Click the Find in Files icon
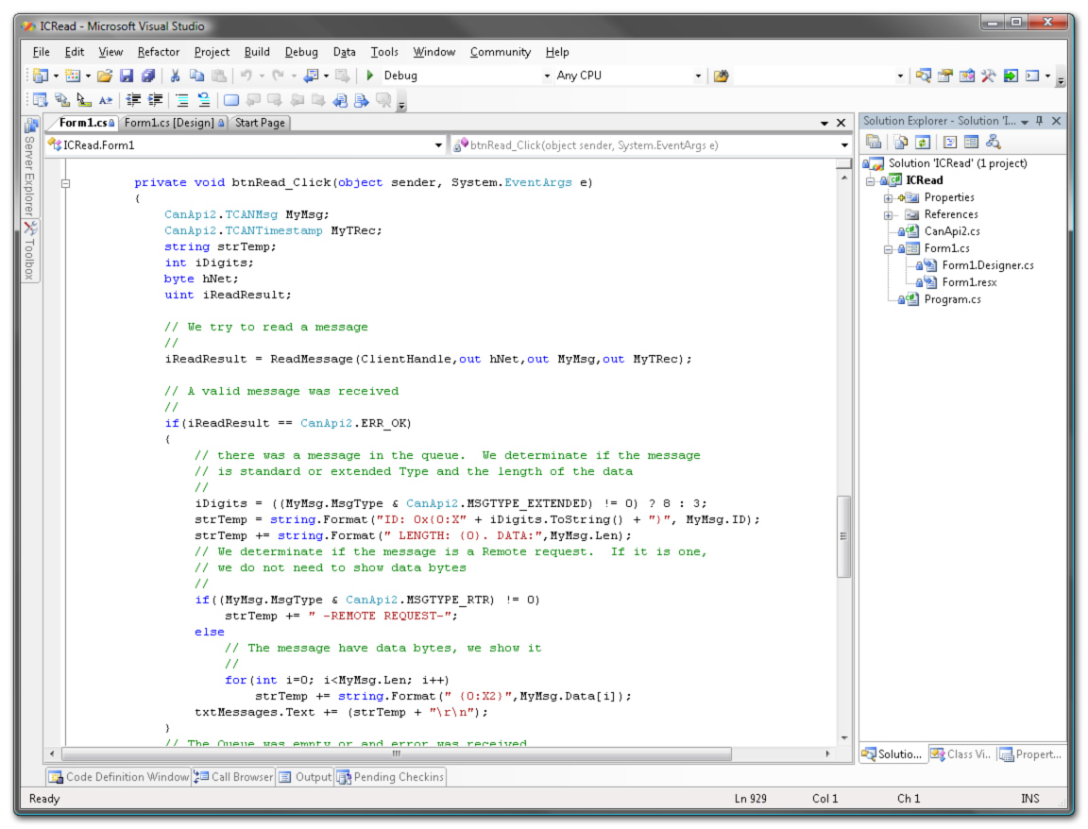The width and height of the screenshot is (1088, 829). click(722, 76)
